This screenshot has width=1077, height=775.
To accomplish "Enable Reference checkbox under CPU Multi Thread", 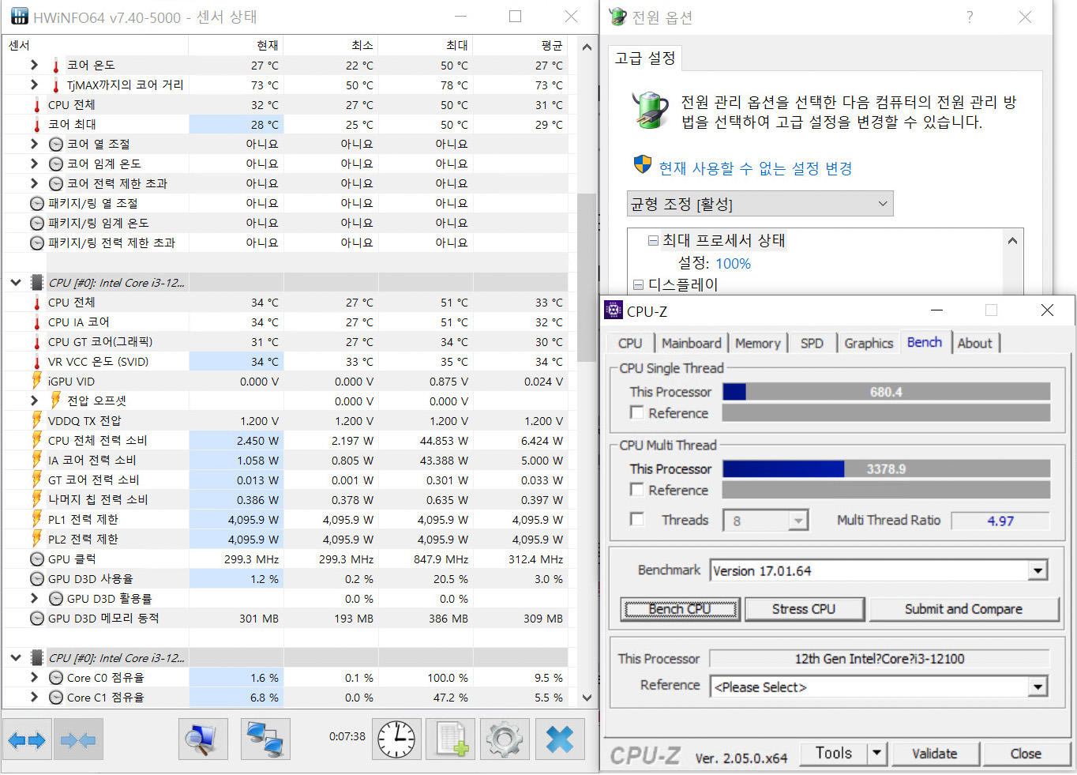I will click(637, 489).
